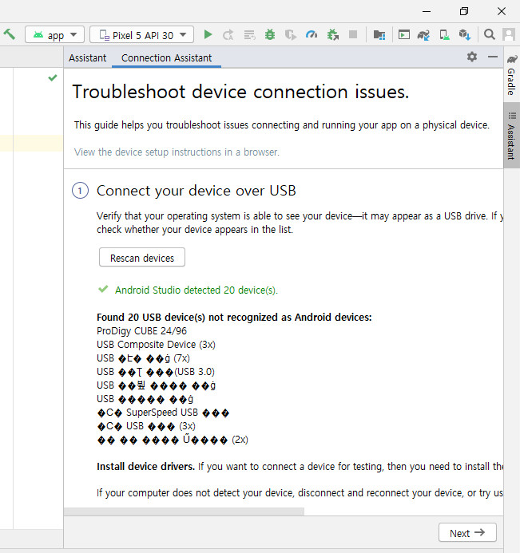Click the 'Install device drivers.' bold text
The image size is (520, 553).
tap(146, 467)
